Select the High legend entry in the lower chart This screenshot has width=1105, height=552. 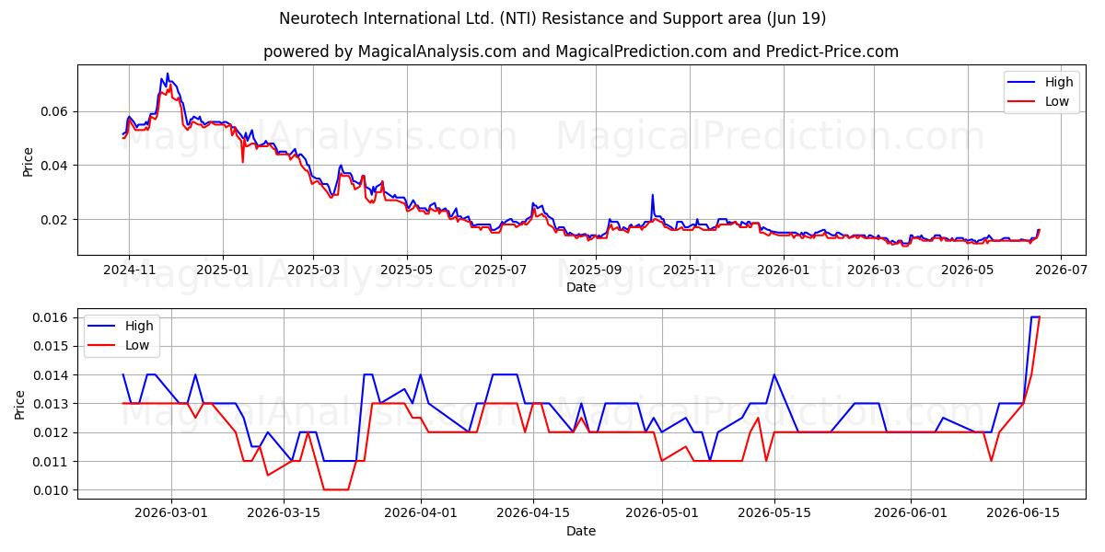point(122,327)
